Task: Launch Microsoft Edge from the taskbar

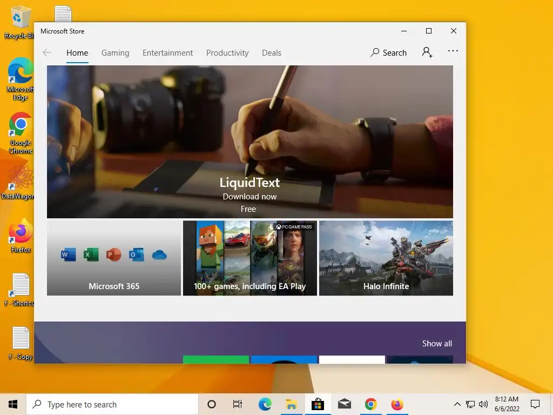Action: pyautogui.click(x=265, y=404)
